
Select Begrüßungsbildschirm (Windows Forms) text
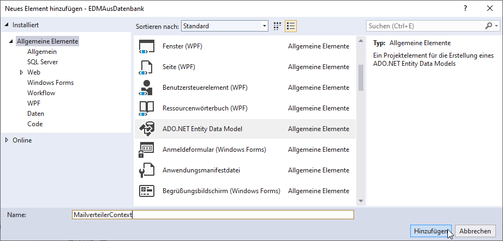(x=221, y=191)
